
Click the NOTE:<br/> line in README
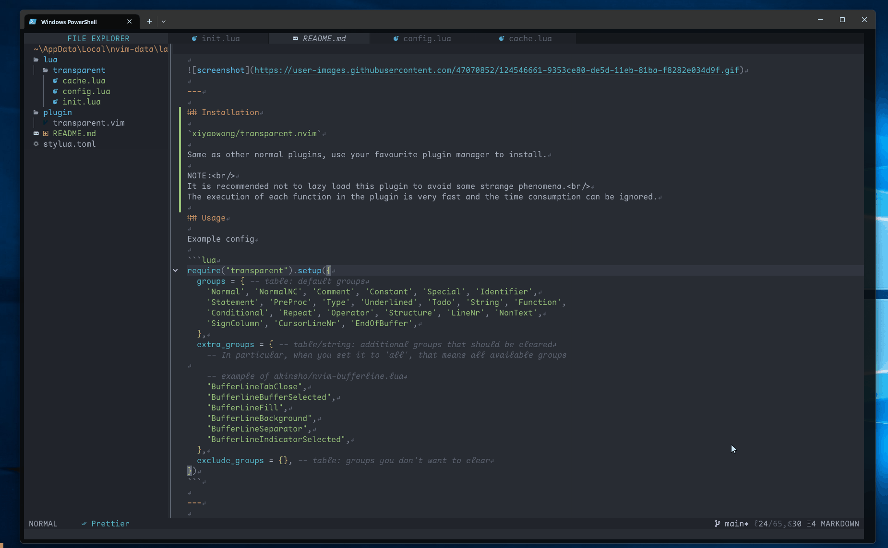(211, 176)
